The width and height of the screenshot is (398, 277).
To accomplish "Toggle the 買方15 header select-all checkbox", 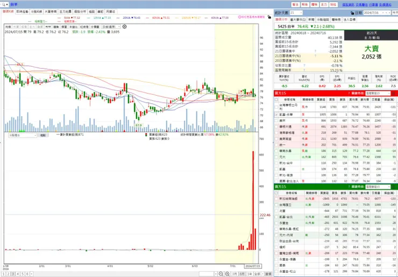I will click(x=276, y=100).
